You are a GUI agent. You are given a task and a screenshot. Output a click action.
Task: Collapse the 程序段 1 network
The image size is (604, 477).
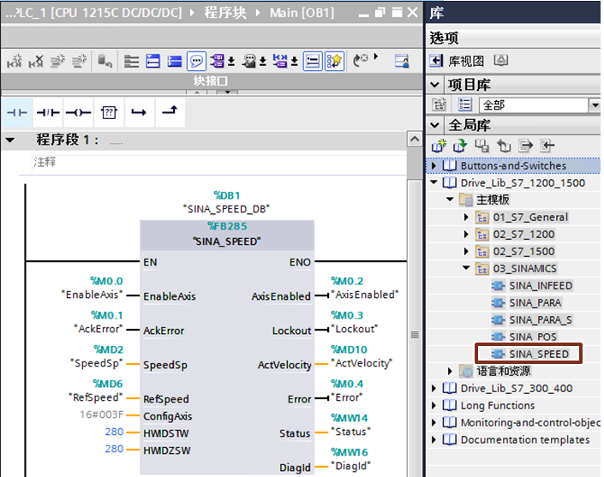click(x=10, y=140)
